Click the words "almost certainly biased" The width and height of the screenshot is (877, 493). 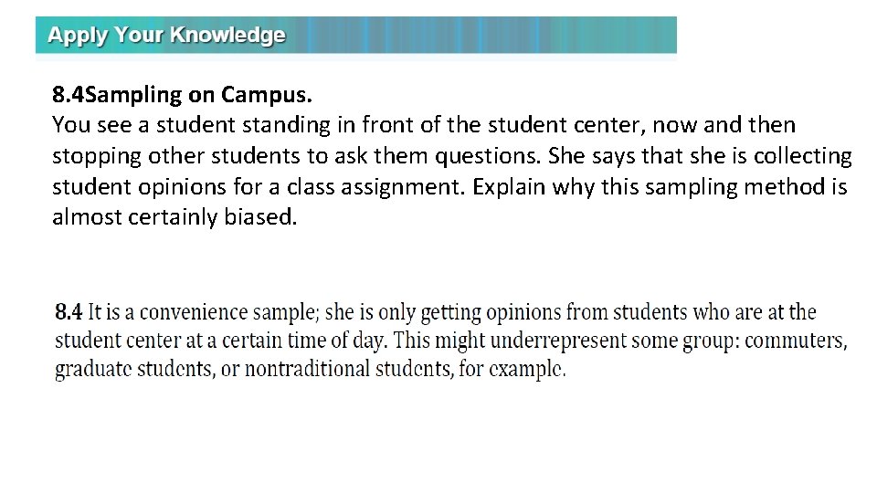click(x=174, y=219)
